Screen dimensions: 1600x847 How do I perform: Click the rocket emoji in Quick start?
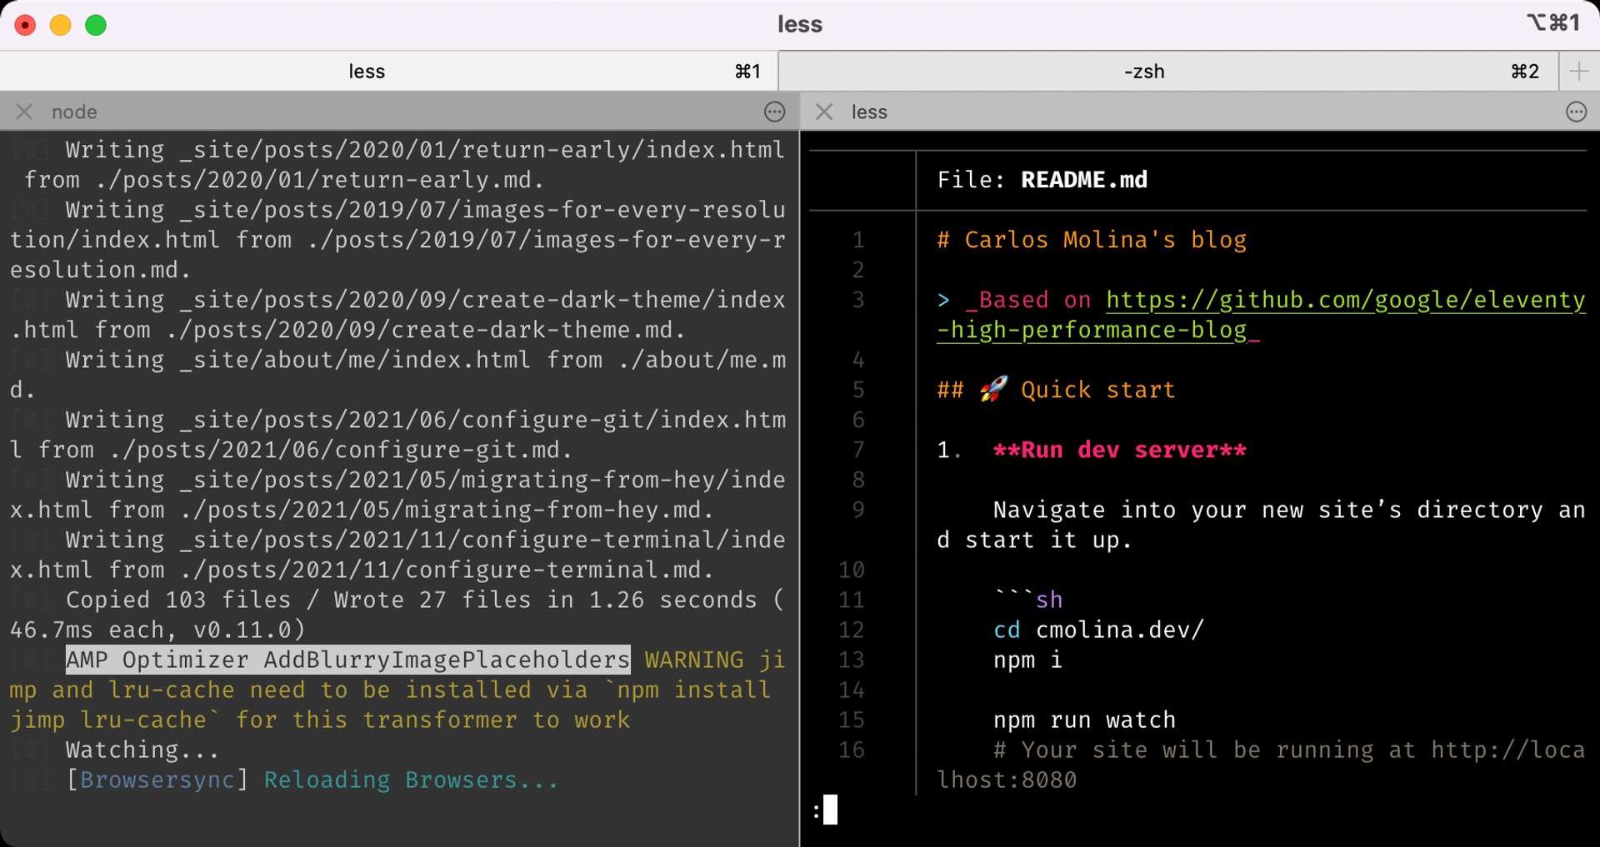[x=992, y=390]
